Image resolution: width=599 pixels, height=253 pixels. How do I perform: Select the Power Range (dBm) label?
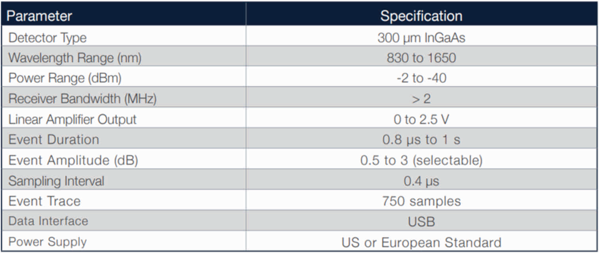pos(65,78)
